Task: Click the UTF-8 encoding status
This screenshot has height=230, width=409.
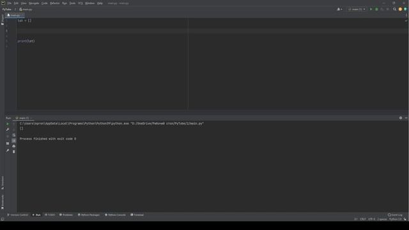Action: point(371,219)
